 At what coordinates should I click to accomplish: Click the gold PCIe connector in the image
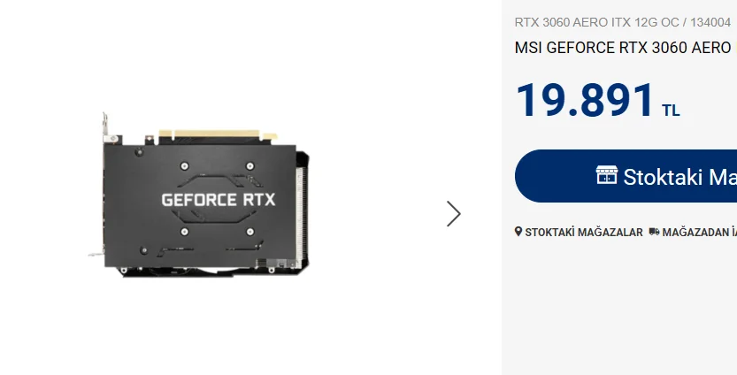(218, 134)
